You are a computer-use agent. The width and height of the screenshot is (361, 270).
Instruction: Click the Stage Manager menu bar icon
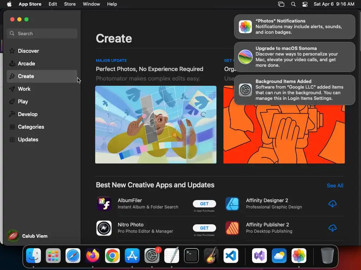pyautogui.click(x=281, y=4)
